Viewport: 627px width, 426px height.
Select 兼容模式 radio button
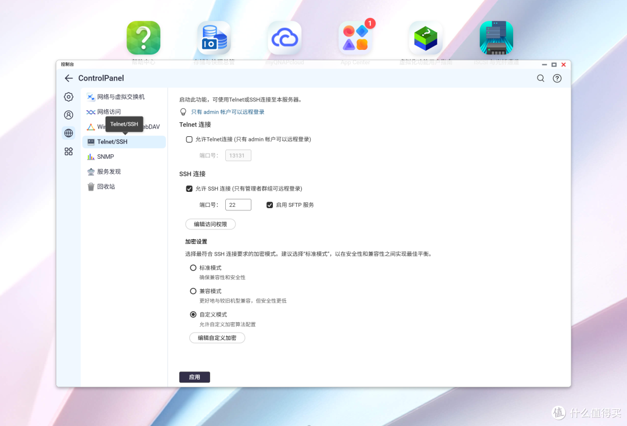(x=193, y=291)
